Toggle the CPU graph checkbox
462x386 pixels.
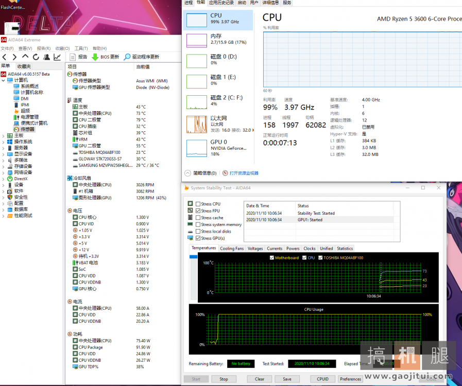click(x=304, y=258)
